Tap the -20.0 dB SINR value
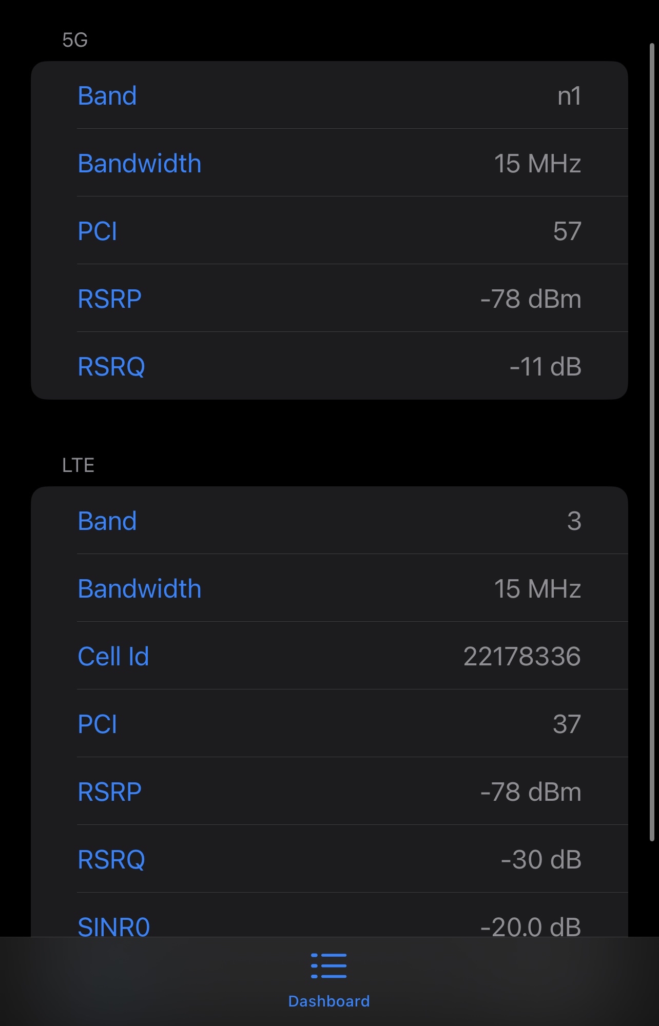Viewport: 659px width, 1026px height. click(531, 926)
